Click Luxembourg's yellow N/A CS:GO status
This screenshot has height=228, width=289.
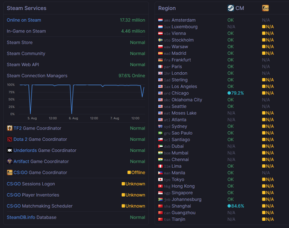268,26
